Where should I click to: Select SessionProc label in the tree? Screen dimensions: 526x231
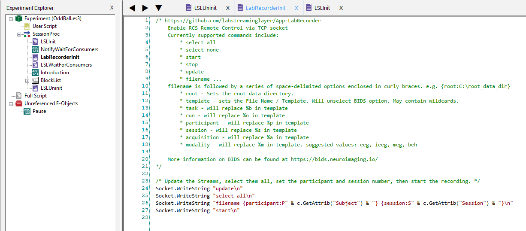(x=46, y=34)
